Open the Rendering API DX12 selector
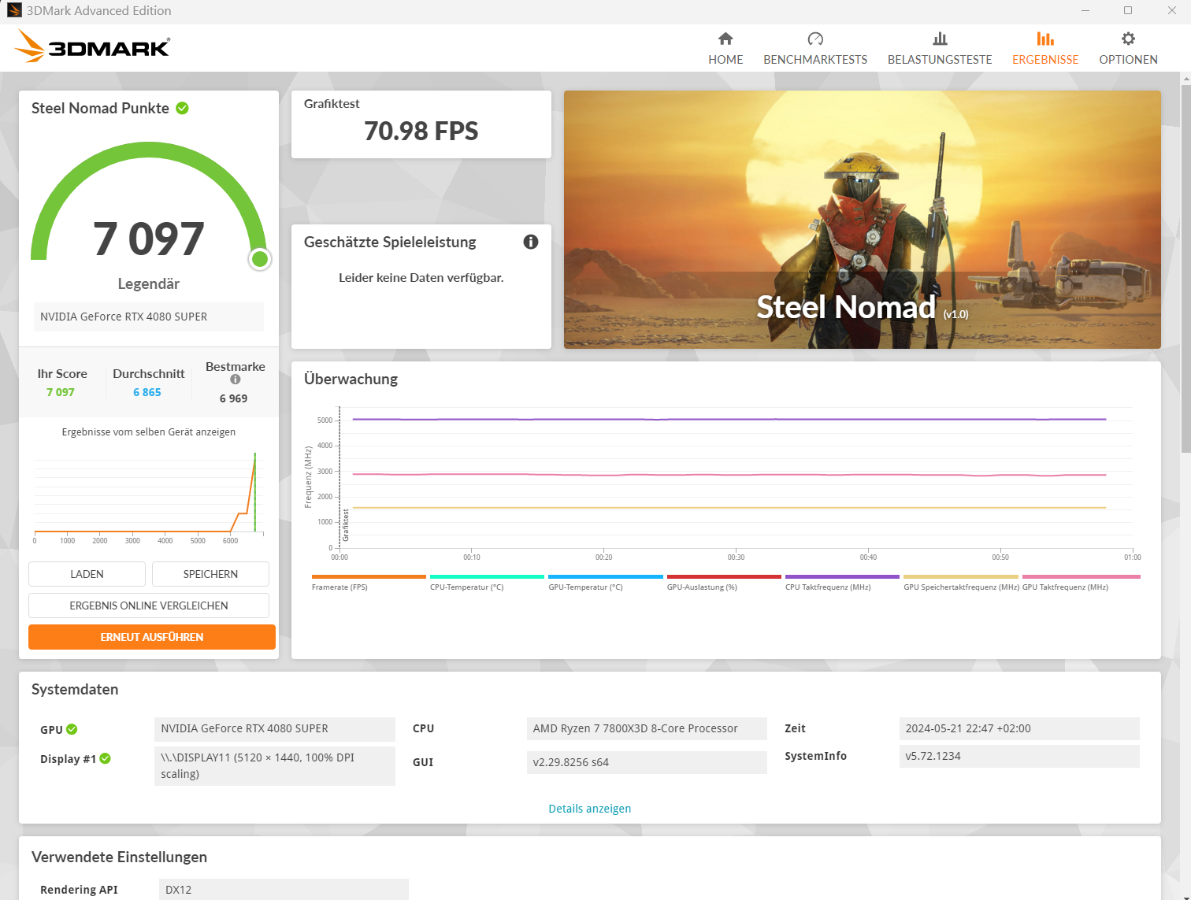Image resolution: width=1191 pixels, height=900 pixels. 284,889
